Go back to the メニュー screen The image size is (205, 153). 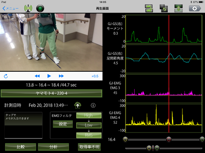10,8
